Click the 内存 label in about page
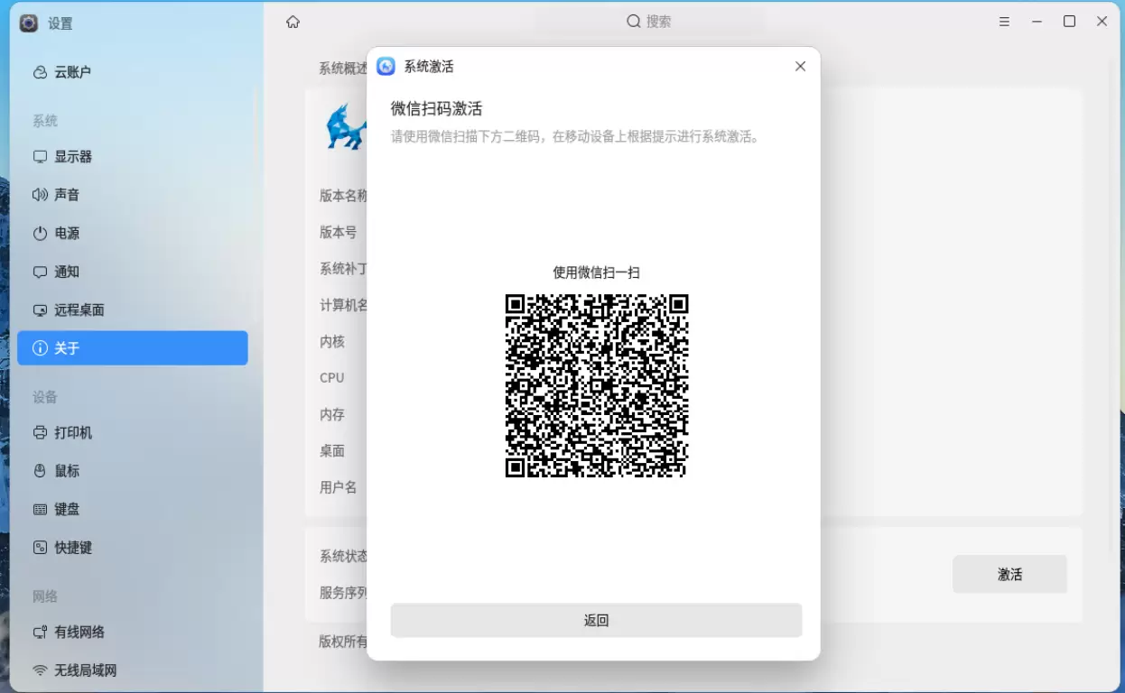1125x693 pixels. click(x=332, y=414)
